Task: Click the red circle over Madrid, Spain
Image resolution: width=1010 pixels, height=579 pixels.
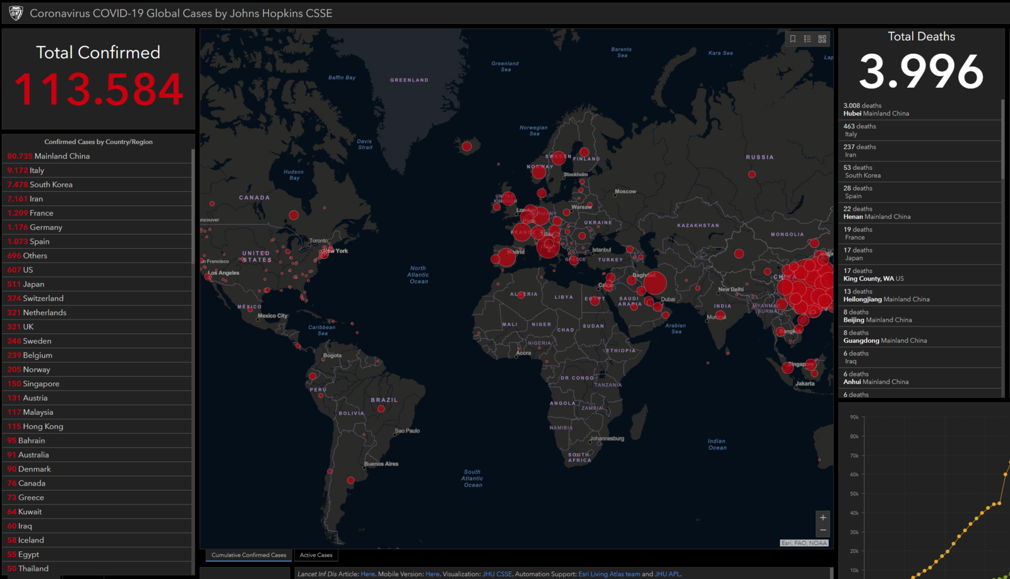Action: [x=506, y=258]
